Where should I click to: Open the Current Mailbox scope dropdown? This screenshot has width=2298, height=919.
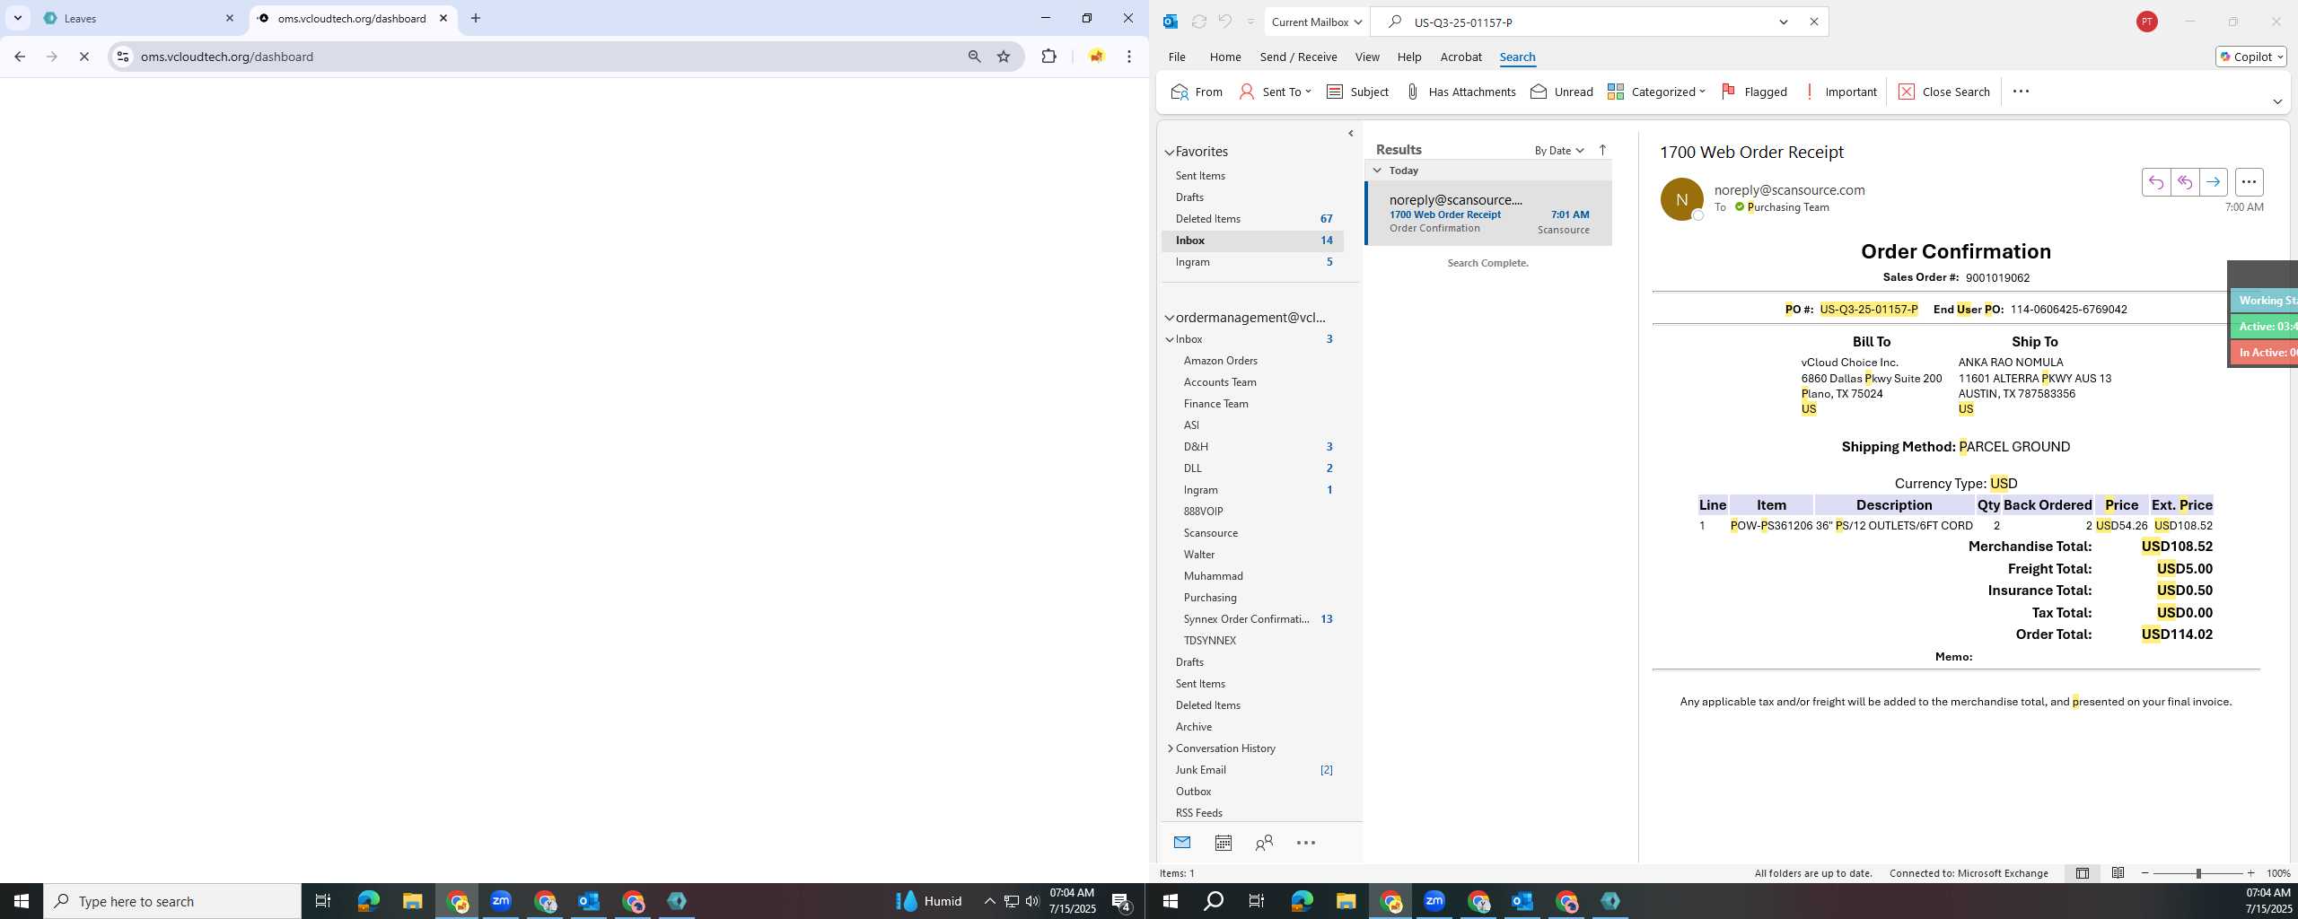(x=1316, y=22)
